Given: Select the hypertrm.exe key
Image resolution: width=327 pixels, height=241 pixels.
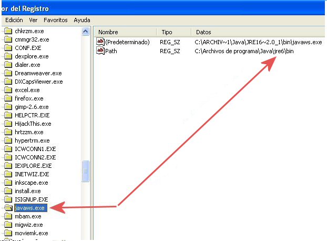Looking at the screenshot, I should [32, 140].
